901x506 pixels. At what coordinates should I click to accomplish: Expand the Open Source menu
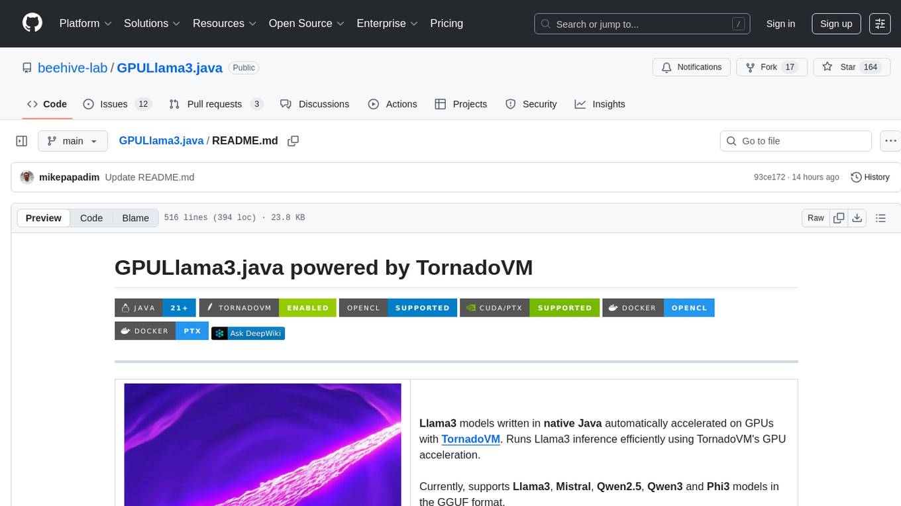pos(307,23)
